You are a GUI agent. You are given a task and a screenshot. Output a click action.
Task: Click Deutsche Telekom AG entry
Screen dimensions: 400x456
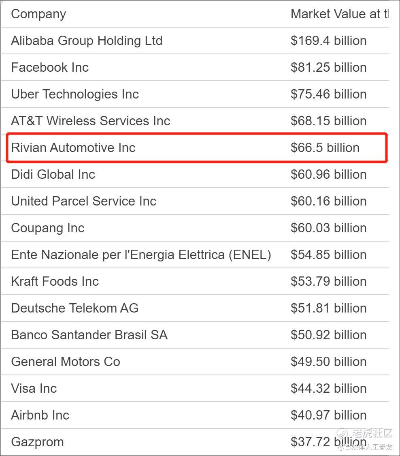pyautogui.click(x=74, y=308)
